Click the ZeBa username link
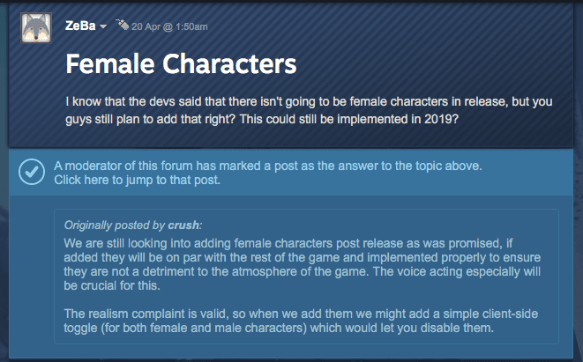 pos(80,26)
